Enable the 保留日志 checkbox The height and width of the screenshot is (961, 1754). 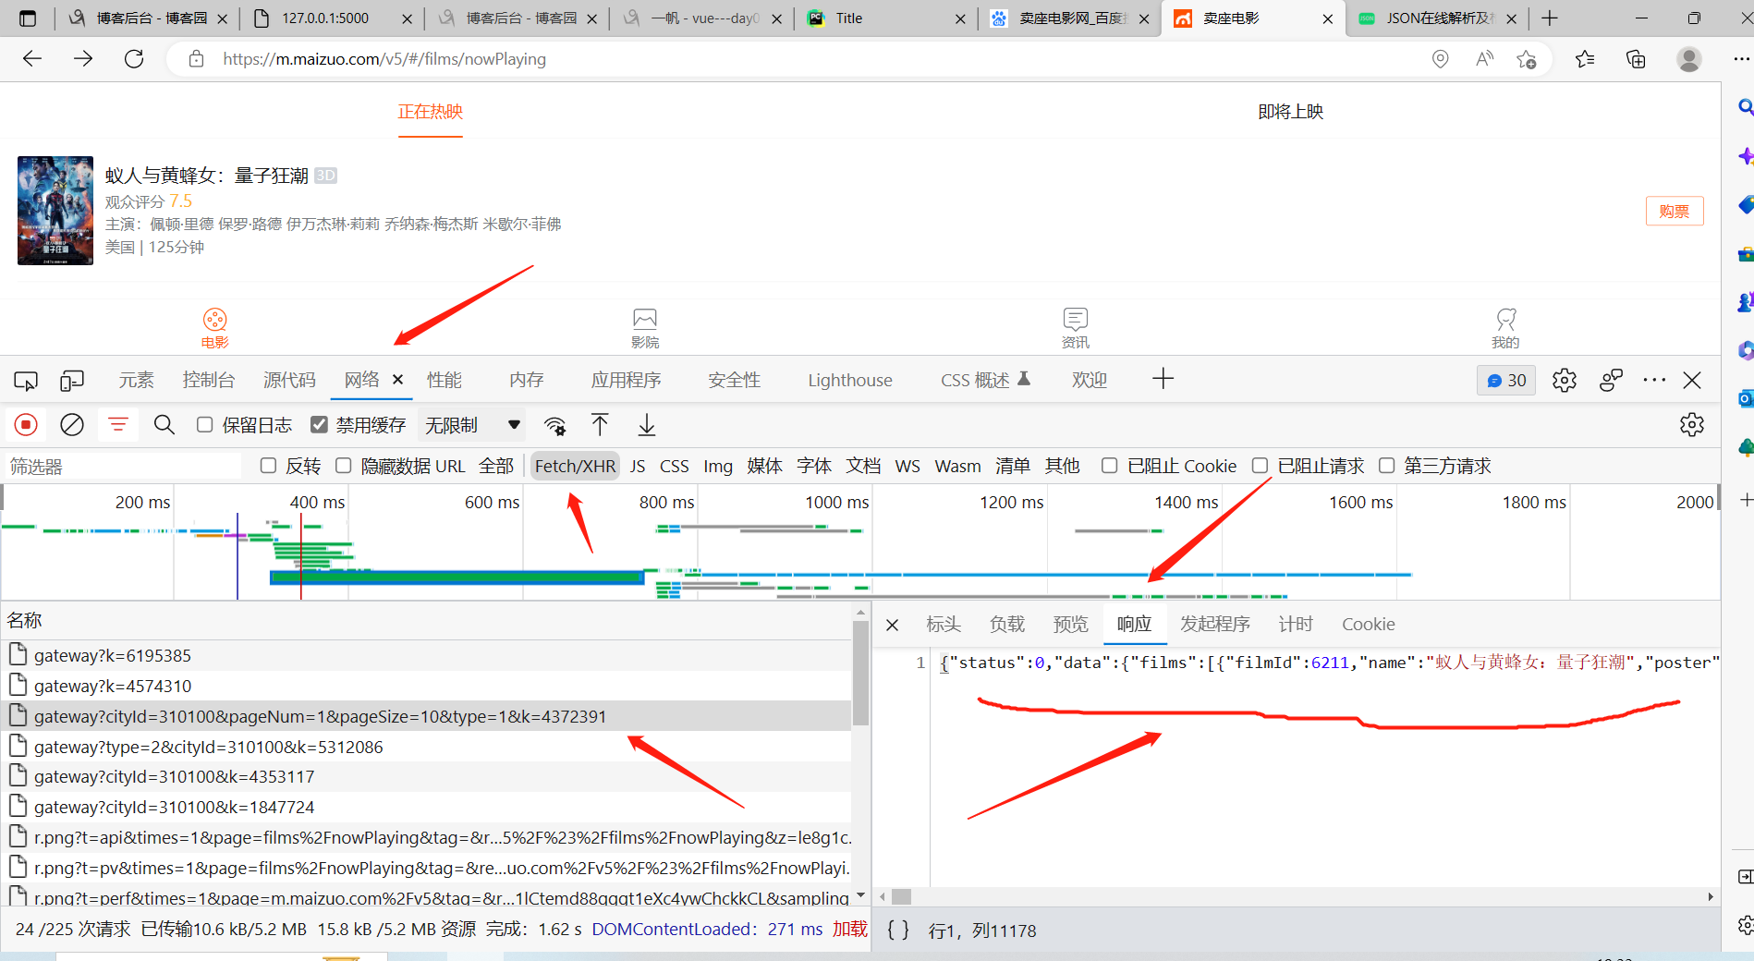205,424
